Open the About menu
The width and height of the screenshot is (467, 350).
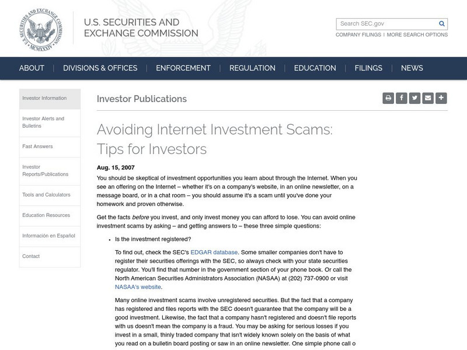(32, 68)
